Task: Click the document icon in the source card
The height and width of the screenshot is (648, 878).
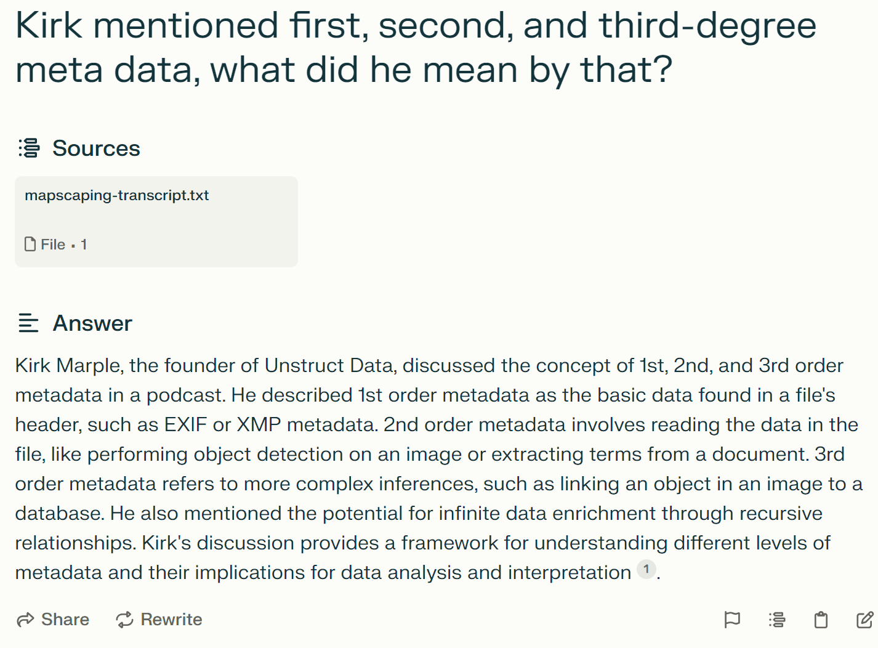Action: point(30,245)
